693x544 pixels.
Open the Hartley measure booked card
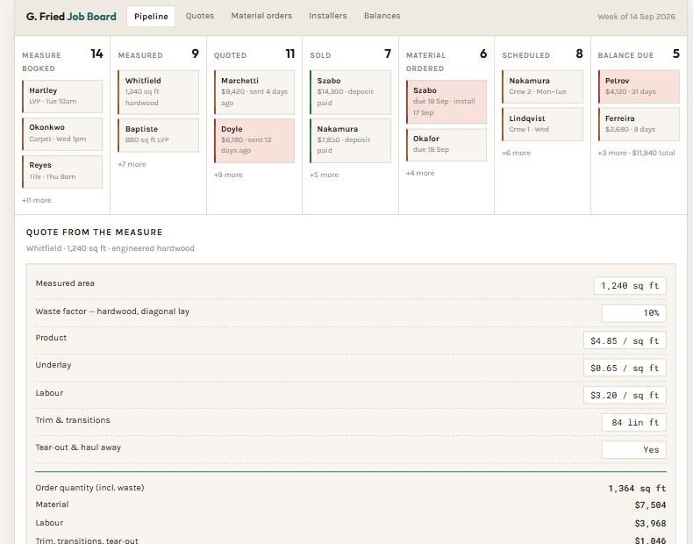tap(62, 96)
